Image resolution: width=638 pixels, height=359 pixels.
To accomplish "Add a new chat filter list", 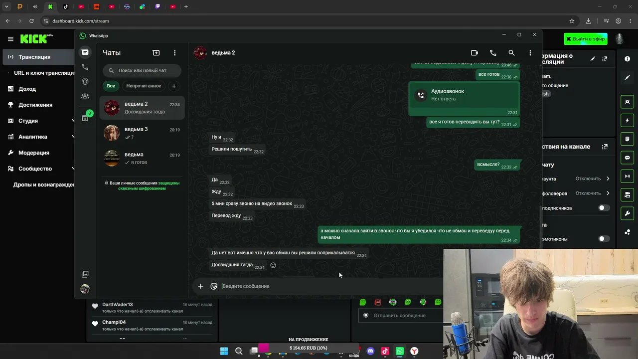I will [x=174, y=86].
